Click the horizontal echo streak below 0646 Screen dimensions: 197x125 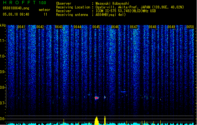tap(123, 92)
